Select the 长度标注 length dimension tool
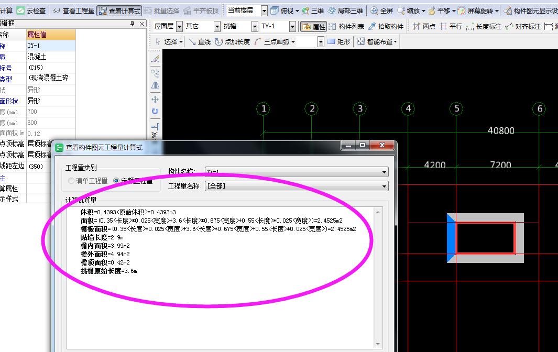The height and width of the screenshot is (352, 558). click(x=484, y=26)
